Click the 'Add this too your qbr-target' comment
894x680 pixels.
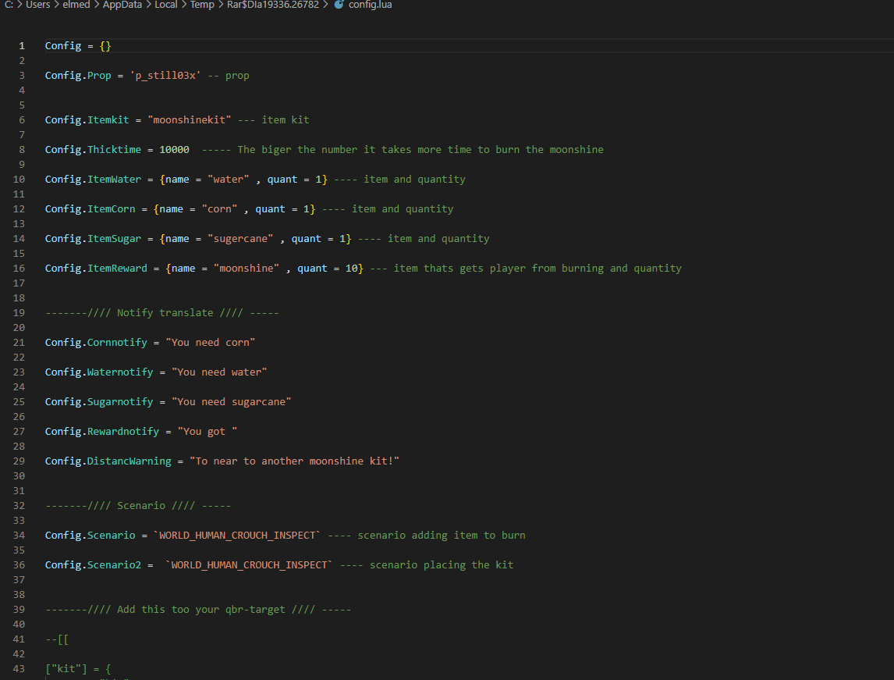tap(198, 609)
